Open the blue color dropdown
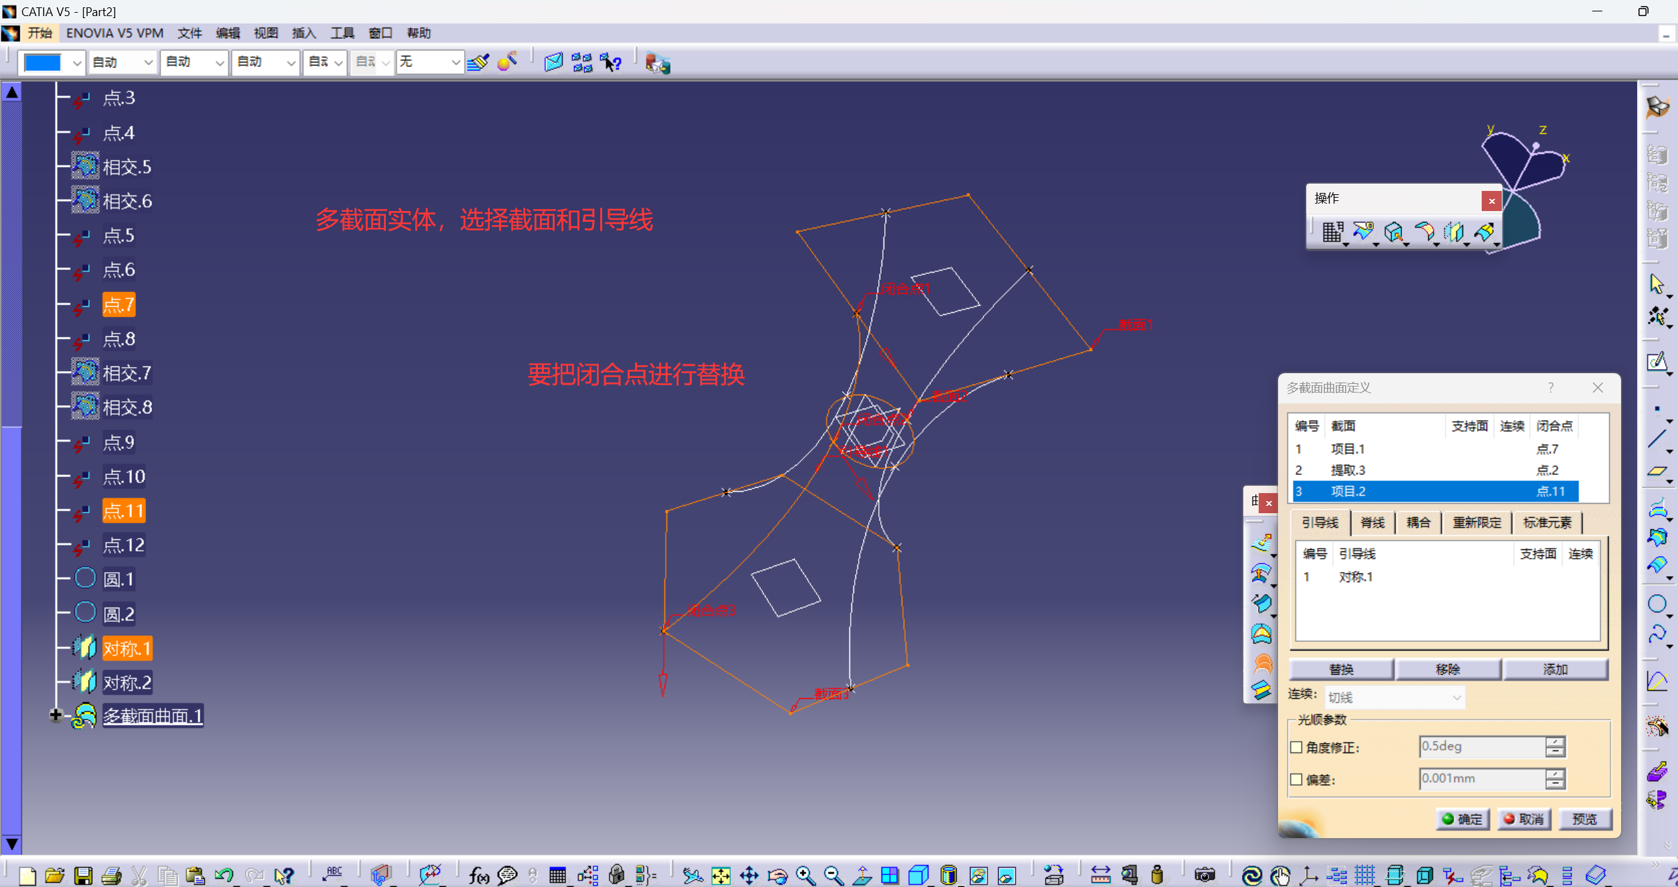The image size is (1678, 887). pyautogui.click(x=77, y=63)
